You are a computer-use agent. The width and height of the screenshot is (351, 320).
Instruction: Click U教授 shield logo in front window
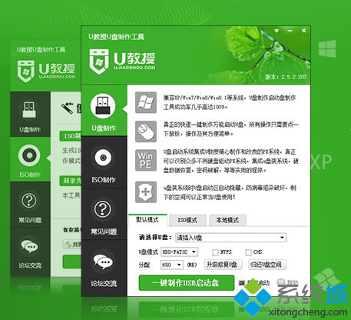(x=99, y=62)
